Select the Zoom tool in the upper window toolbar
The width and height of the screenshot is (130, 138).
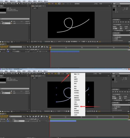click(x=6, y=3)
